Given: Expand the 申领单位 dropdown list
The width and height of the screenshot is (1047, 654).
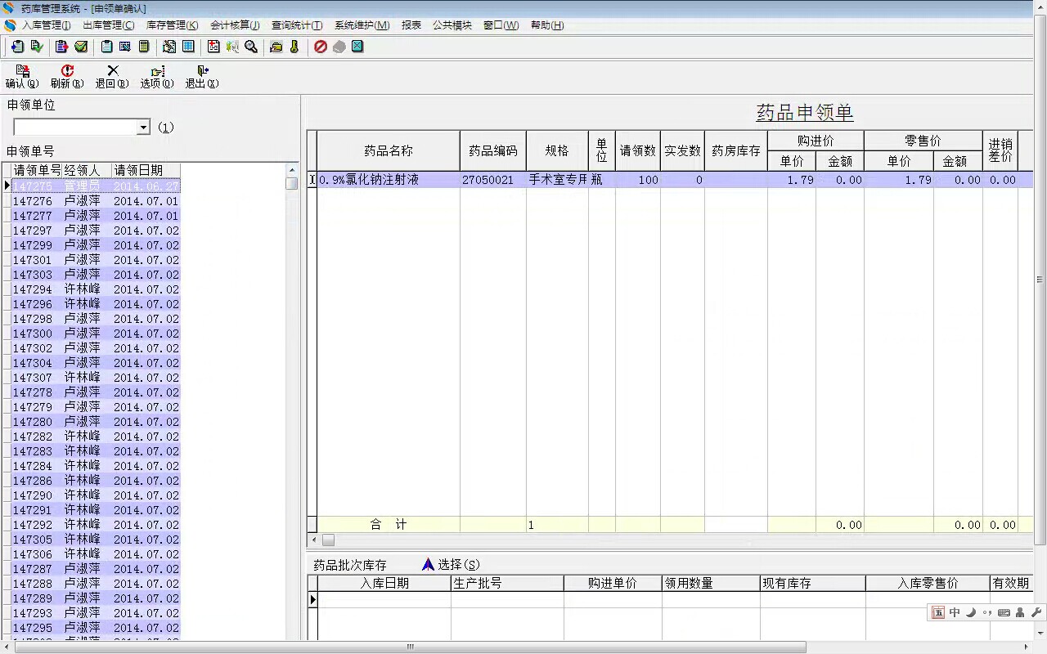Looking at the screenshot, I should [x=143, y=128].
